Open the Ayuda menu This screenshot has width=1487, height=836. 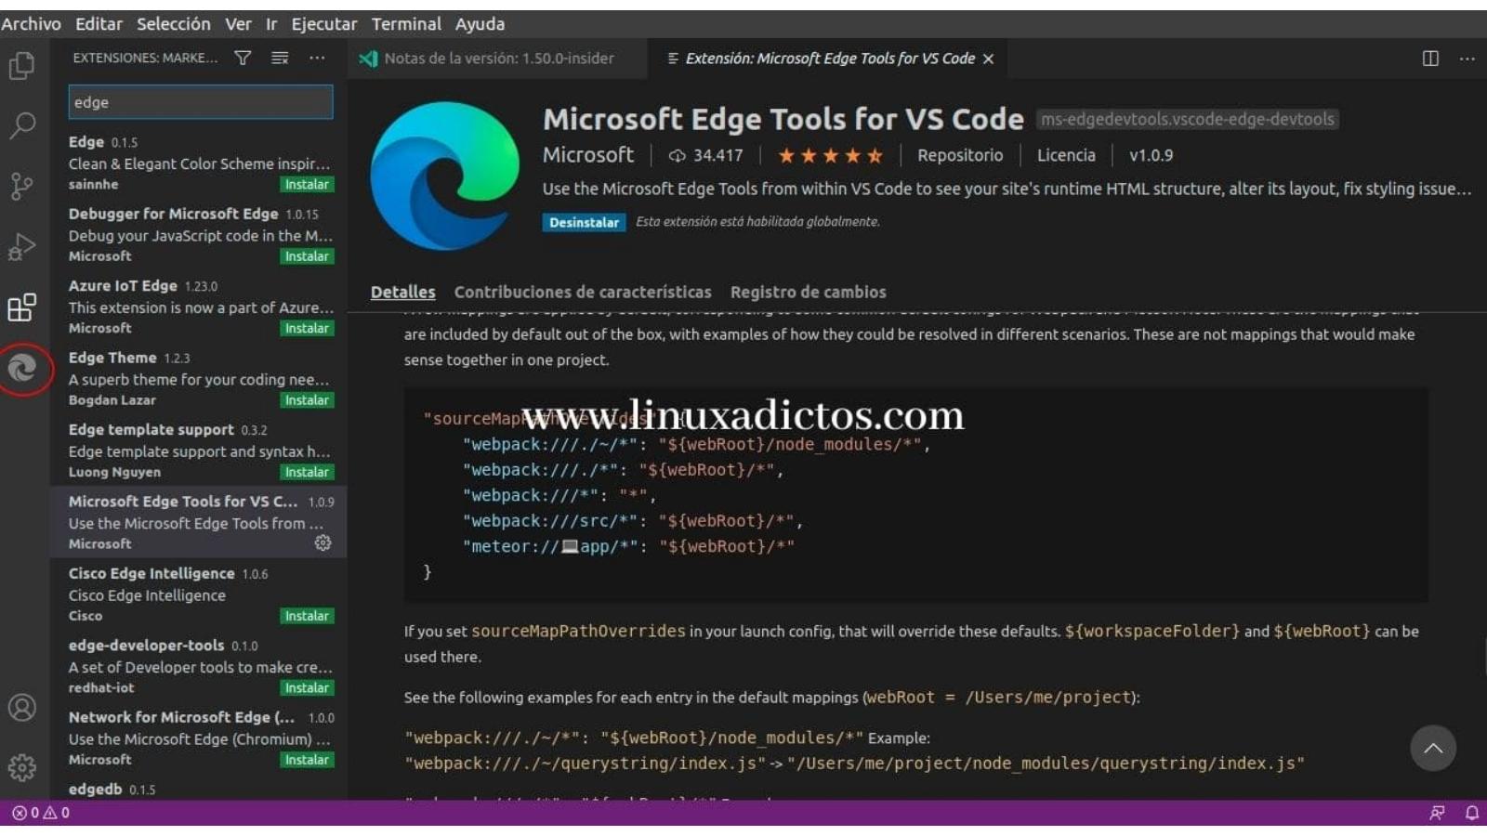click(x=480, y=24)
